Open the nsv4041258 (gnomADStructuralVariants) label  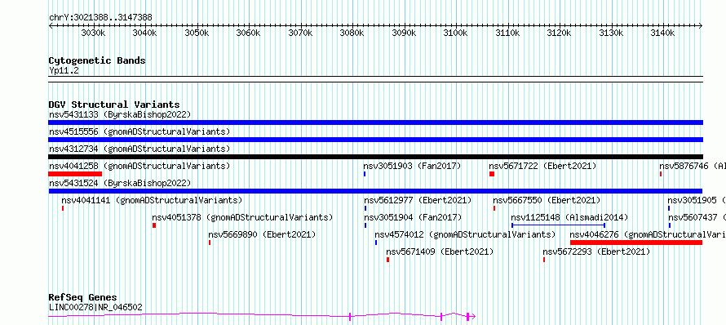(139, 166)
